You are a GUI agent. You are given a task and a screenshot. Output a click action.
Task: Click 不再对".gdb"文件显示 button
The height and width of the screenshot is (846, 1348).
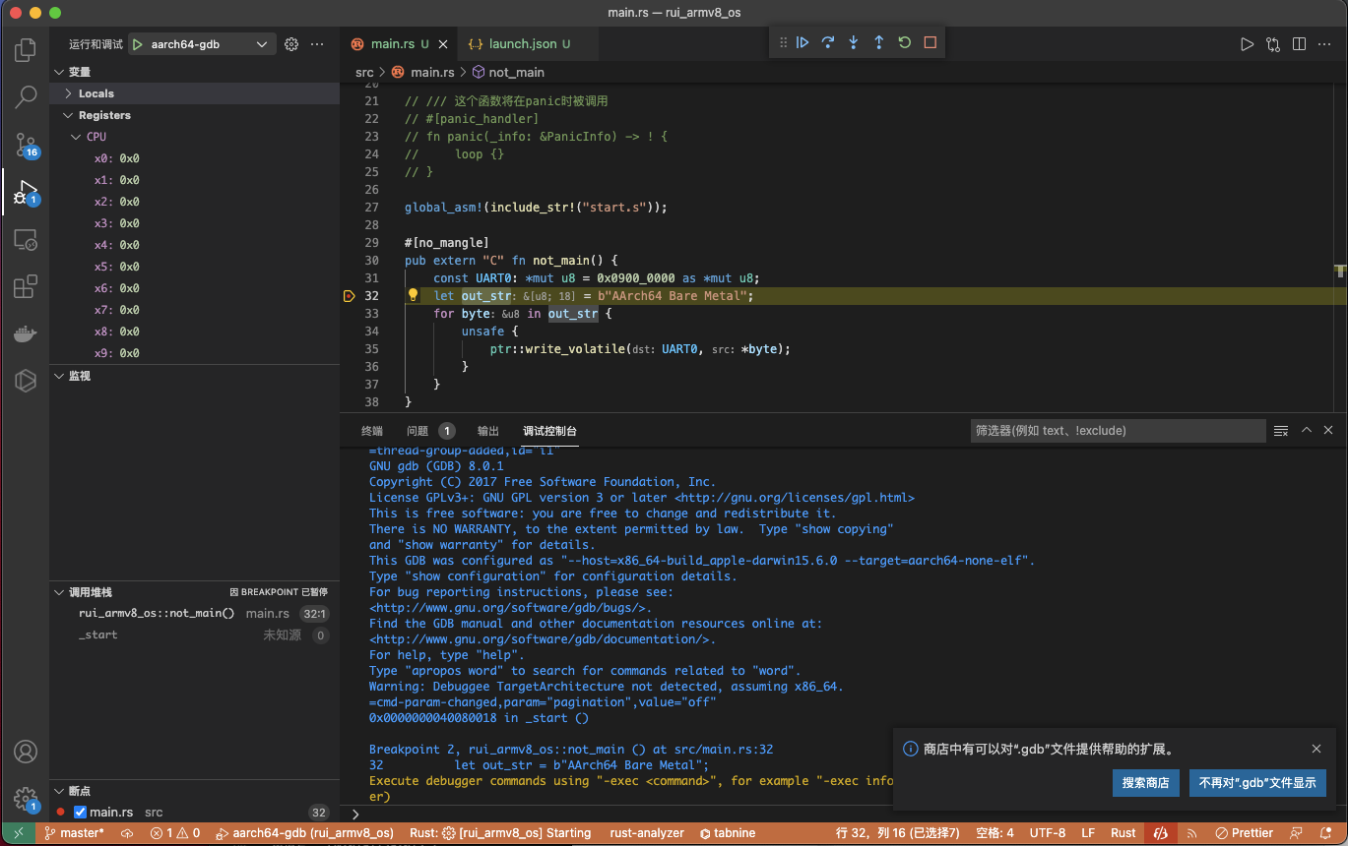(x=1257, y=783)
